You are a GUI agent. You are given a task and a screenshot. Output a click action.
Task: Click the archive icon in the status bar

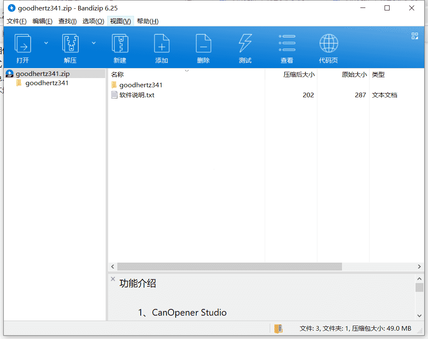click(x=278, y=329)
